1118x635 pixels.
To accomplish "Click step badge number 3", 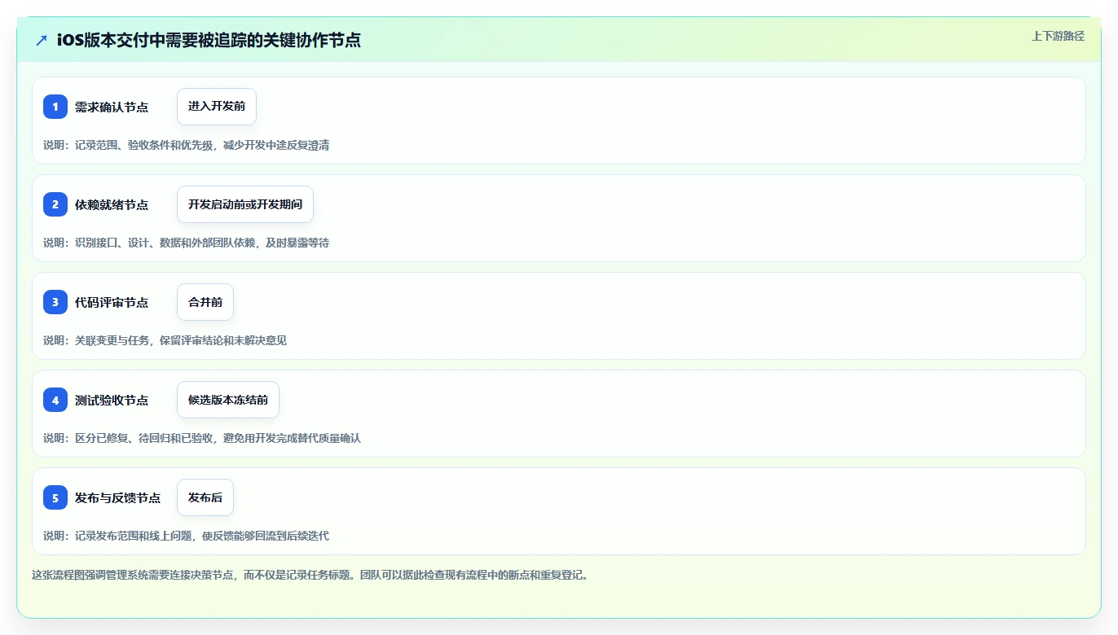I will [55, 302].
